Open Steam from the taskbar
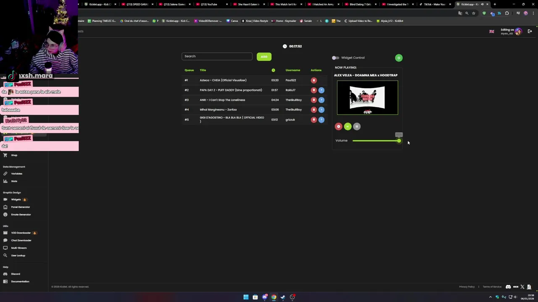Screen dimensions: 538x302 point(283,297)
